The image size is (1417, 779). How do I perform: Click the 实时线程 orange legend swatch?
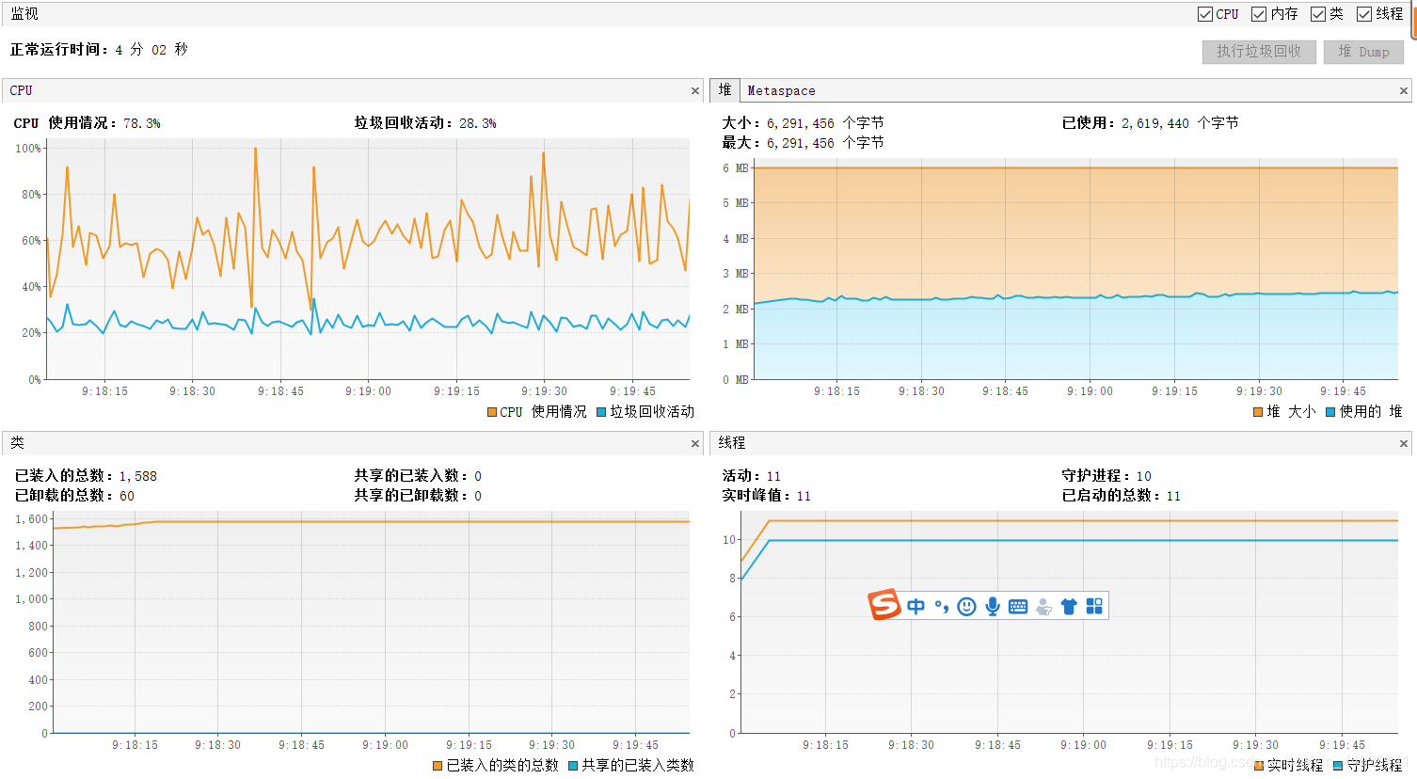coord(1259,766)
